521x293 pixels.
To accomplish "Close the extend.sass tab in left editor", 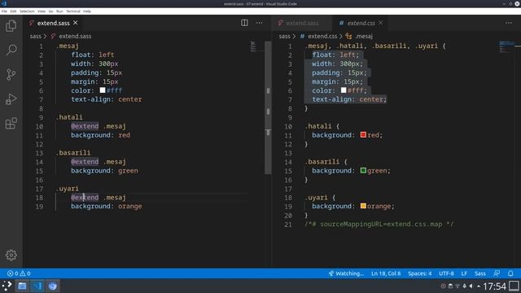I will coord(76,23).
